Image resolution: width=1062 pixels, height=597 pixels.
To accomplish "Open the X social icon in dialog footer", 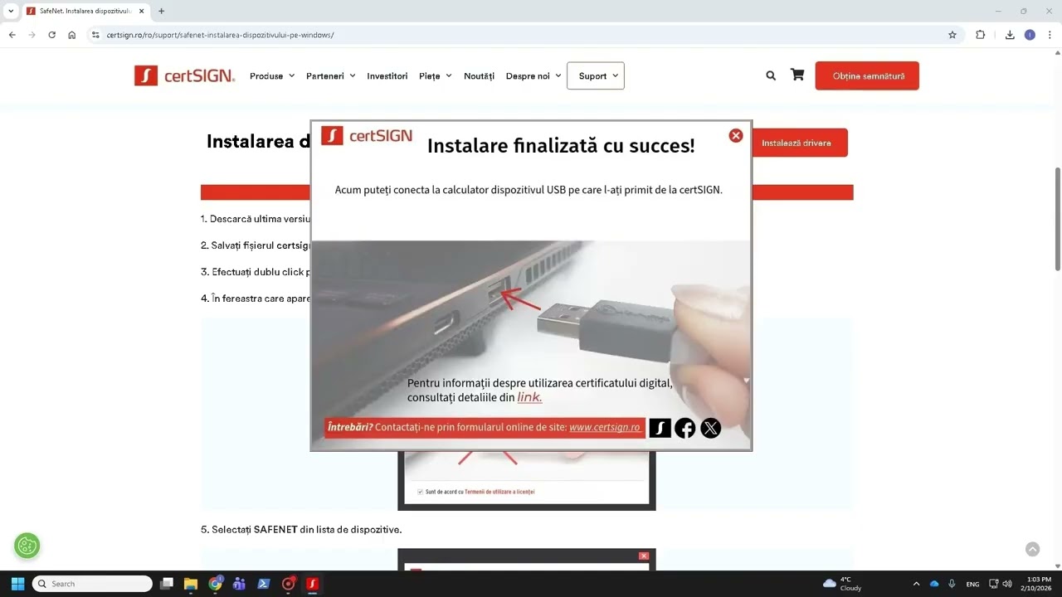I will click(711, 428).
